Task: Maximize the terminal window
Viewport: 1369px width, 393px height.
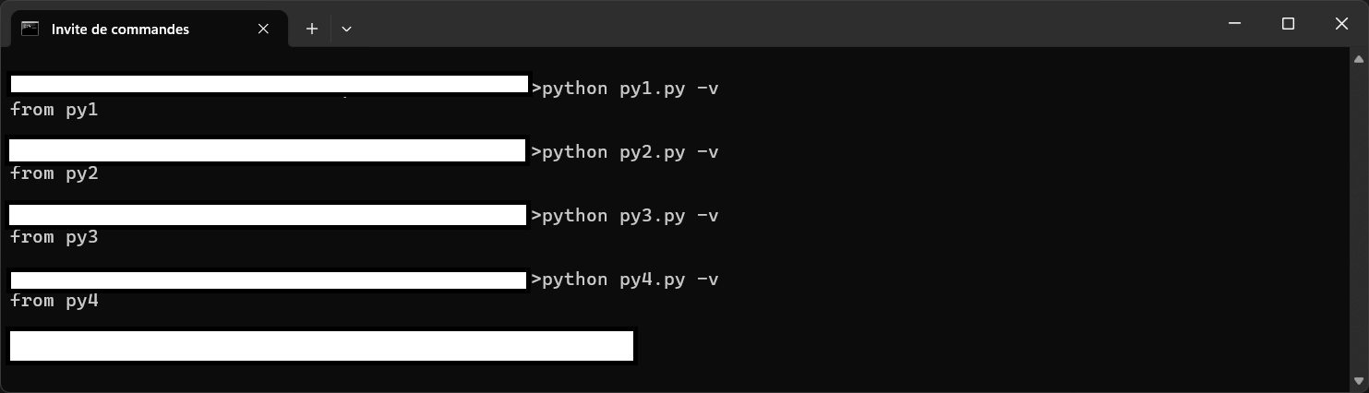Action: tap(1288, 24)
